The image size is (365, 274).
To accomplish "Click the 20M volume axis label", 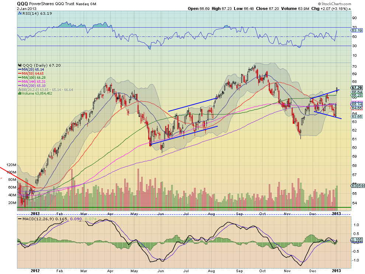I will (12, 203).
